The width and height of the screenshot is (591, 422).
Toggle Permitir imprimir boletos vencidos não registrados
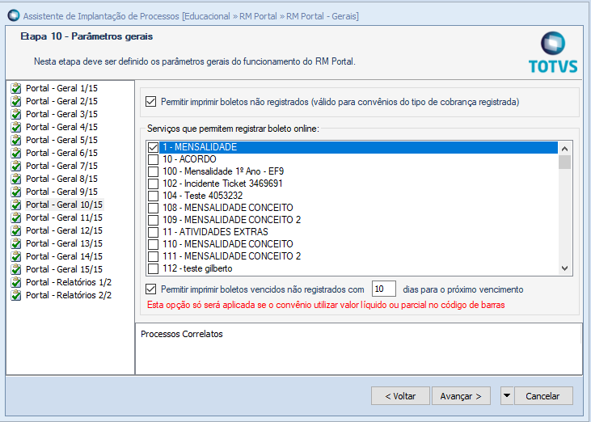click(150, 289)
